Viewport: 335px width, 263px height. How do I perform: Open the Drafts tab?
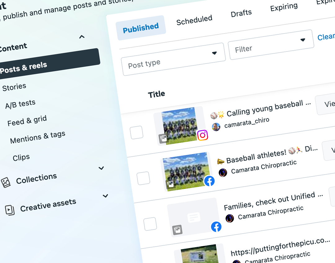point(241,12)
